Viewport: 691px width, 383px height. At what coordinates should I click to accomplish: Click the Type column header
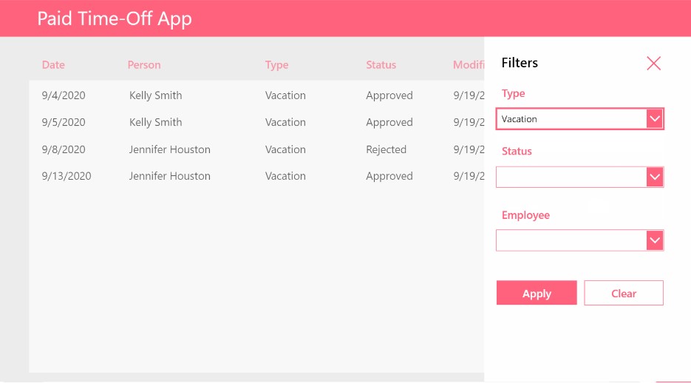point(276,65)
